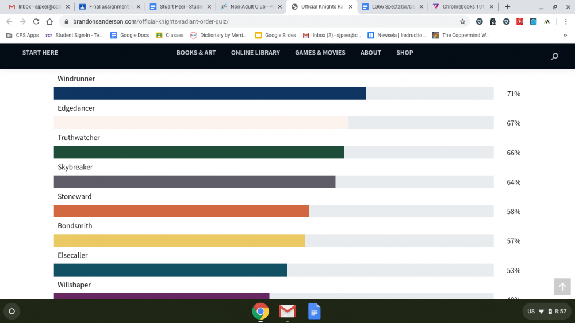Image resolution: width=575 pixels, height=323 pixels.
Task: Open the site search magnifier
Action: tap(555, 56)
